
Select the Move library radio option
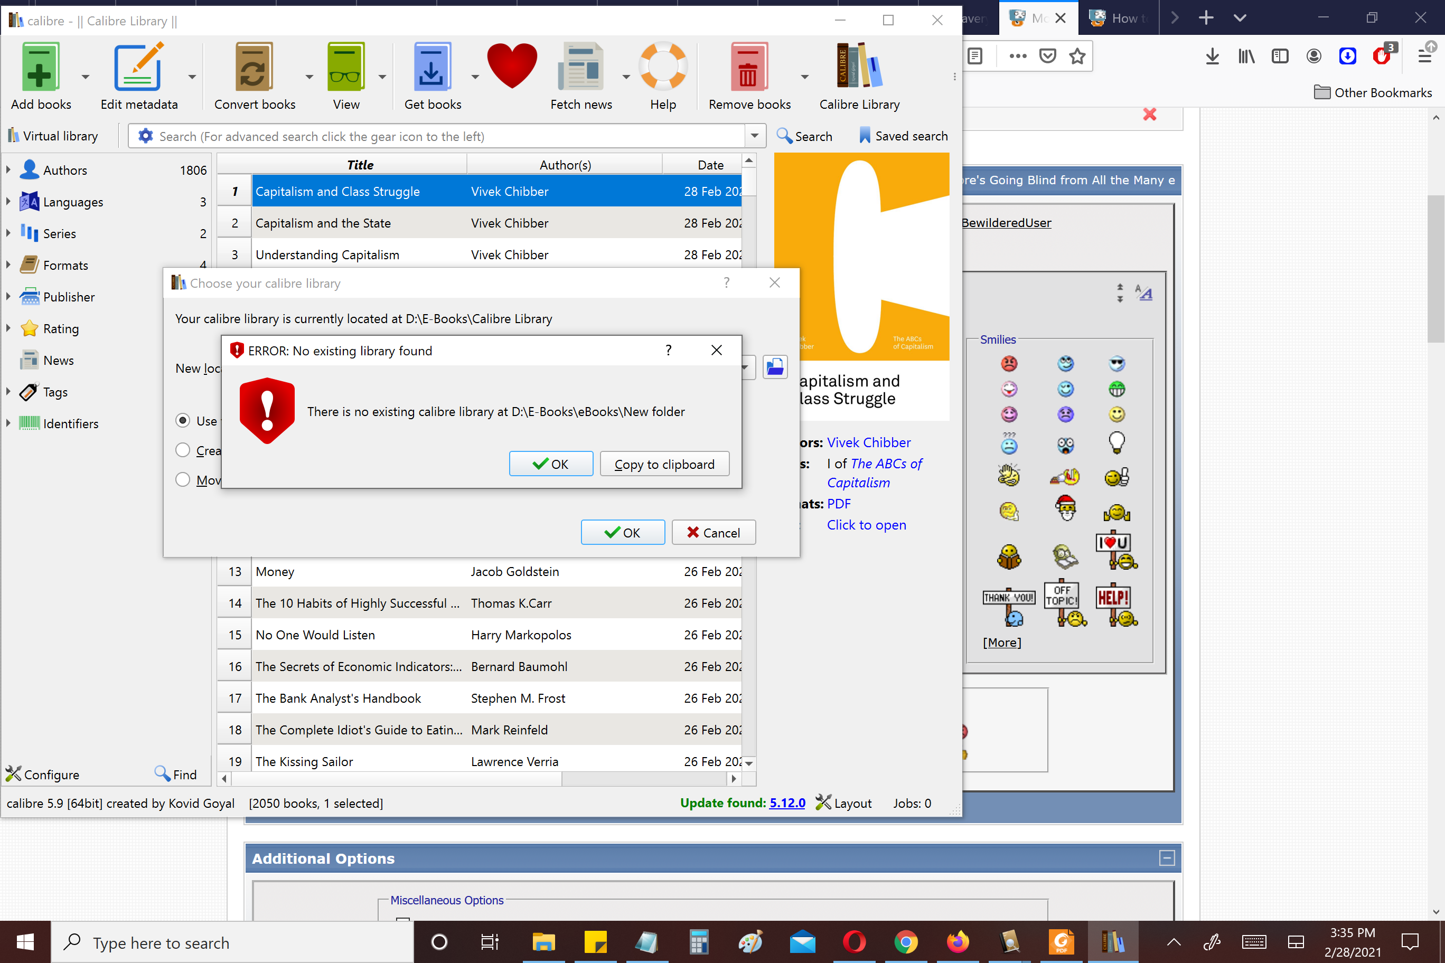[182, 480]
